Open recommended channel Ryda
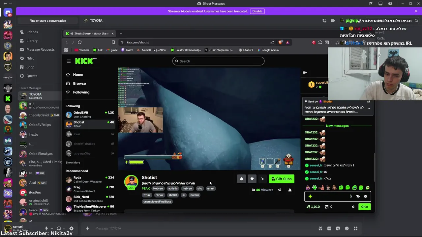The height and width of the screenshot is (237, 422). click(x=90, y=179)
